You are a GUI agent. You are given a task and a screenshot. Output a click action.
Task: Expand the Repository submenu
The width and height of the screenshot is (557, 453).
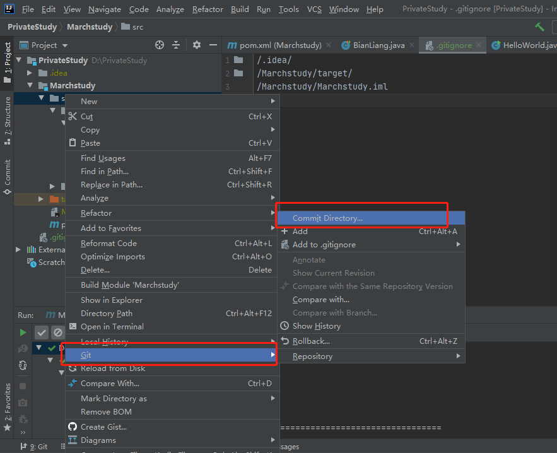[x=371, y=356]
